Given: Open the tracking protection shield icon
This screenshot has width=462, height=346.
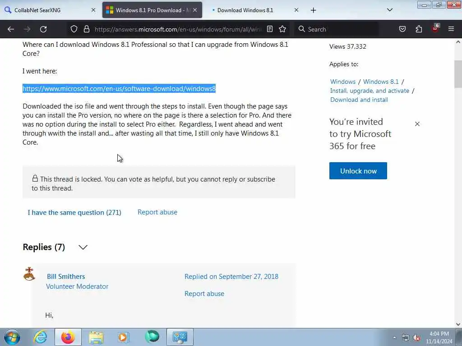Looking at the screenshot, I should 74,29.
